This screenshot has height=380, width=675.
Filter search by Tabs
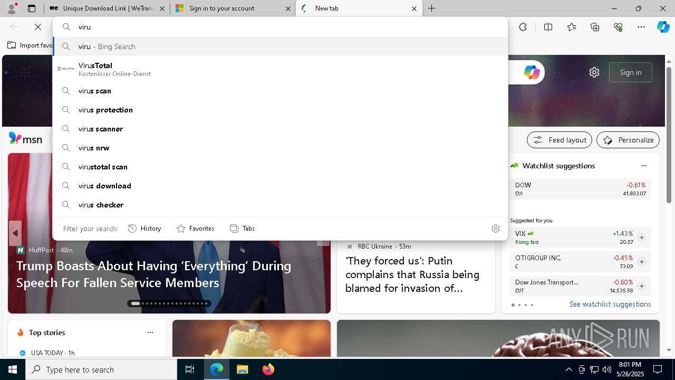(x=243, y=229)
